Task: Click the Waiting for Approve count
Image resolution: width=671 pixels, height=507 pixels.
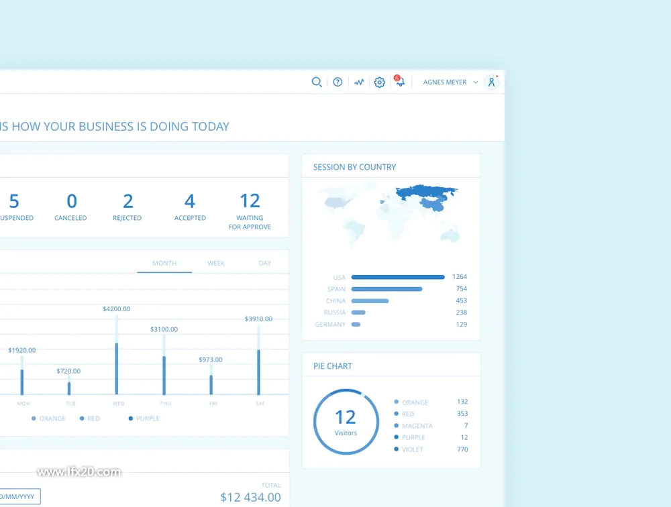Action: [x=250, y=201]
